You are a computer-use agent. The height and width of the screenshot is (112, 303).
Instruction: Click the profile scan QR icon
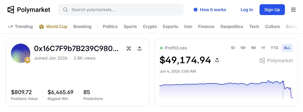coord(129,49)
